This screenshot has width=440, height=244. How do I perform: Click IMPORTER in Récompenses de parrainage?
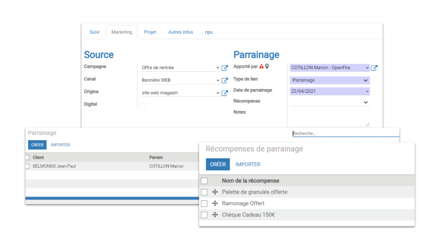(x=248, y=164)
